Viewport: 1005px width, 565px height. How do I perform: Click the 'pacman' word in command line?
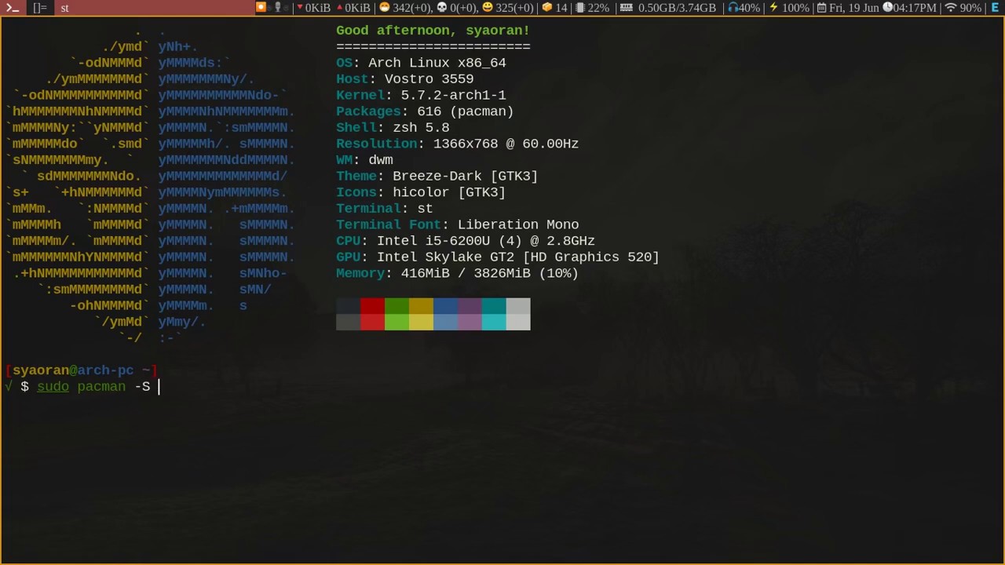click(101, 387)
